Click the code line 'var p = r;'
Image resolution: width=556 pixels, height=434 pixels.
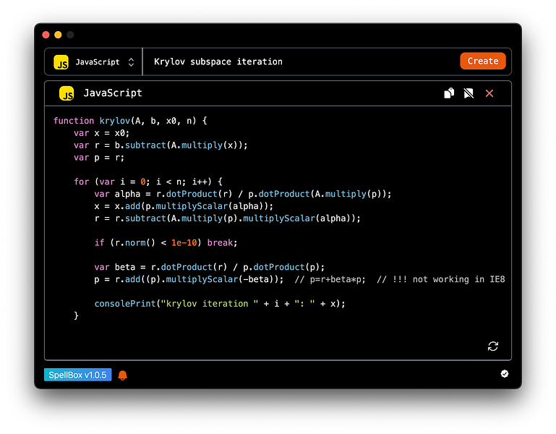(99, 158)
